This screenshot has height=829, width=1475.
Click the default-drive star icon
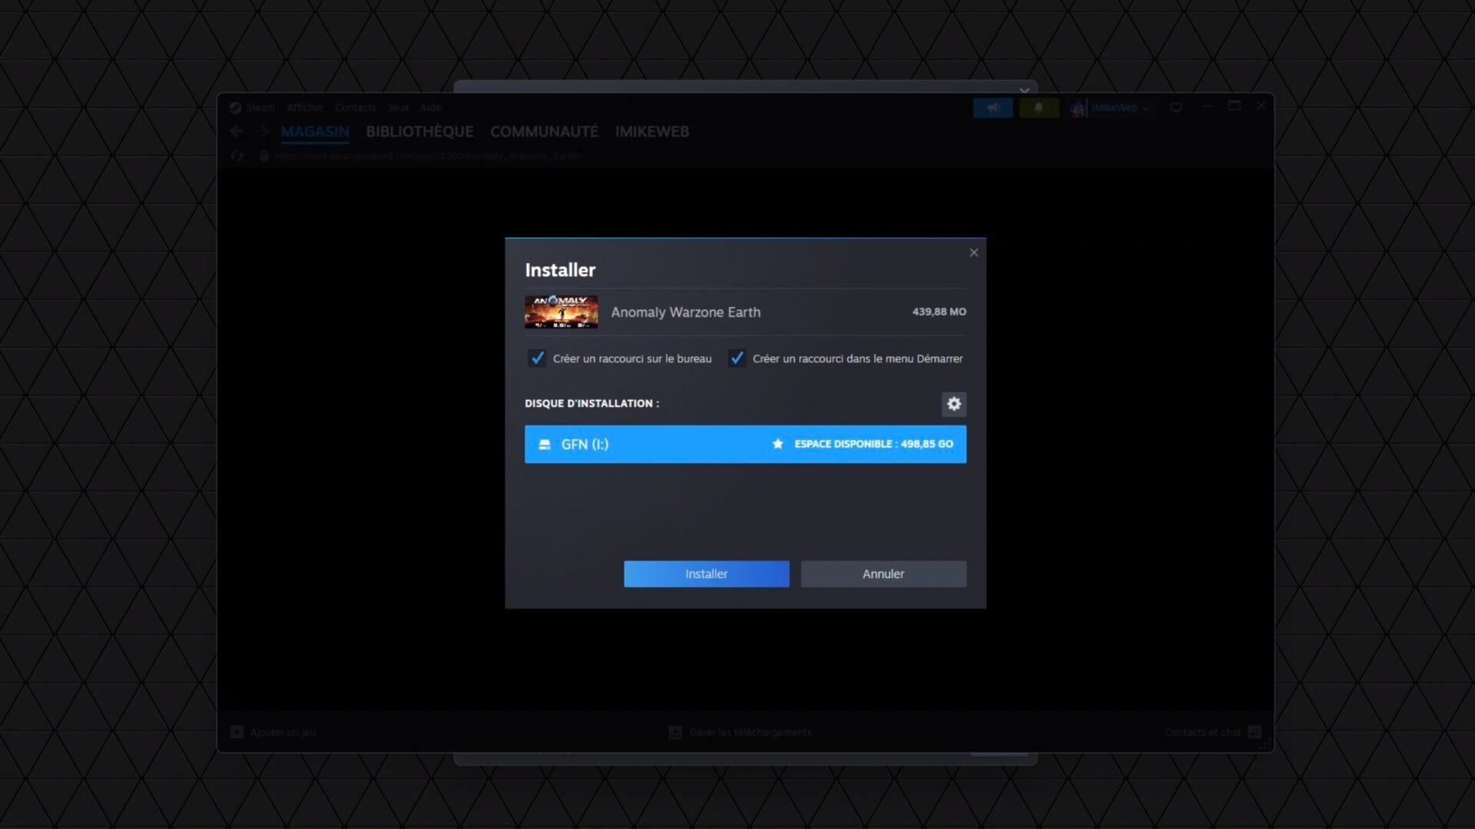[777, 444]
